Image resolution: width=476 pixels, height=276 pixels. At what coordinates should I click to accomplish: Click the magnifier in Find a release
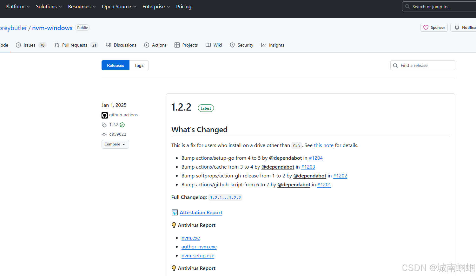click(395, 66)
